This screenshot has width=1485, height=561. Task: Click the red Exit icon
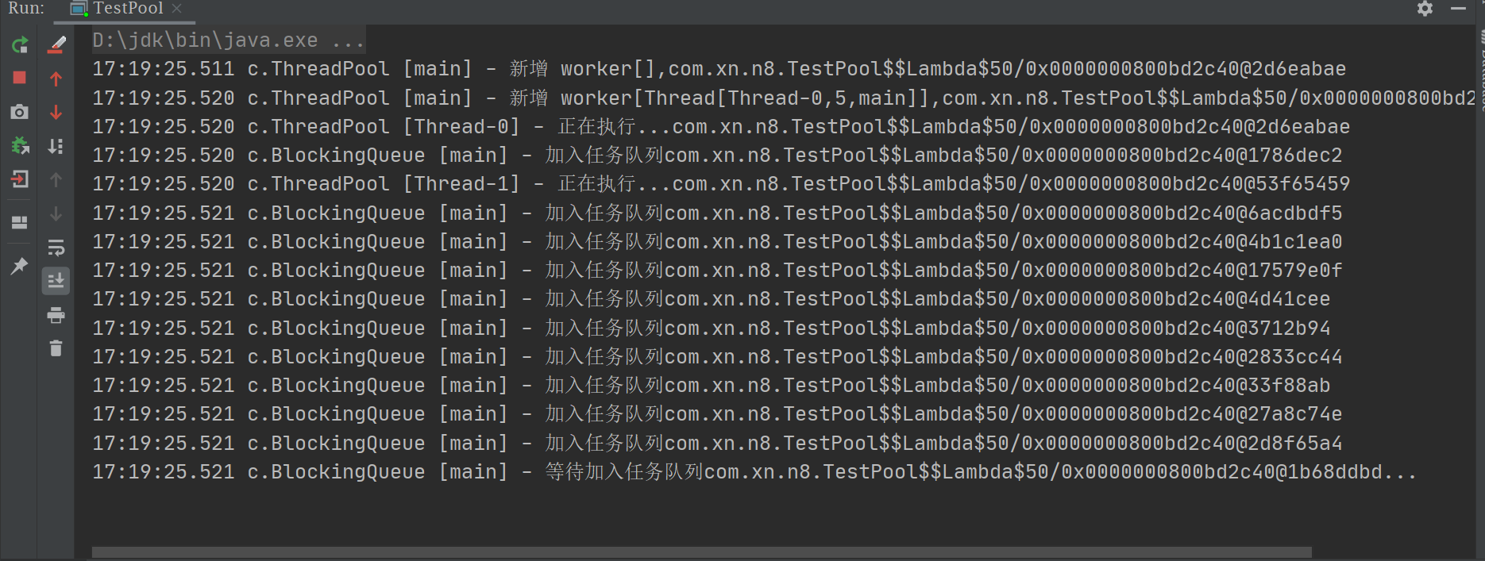tap(20, 179)
